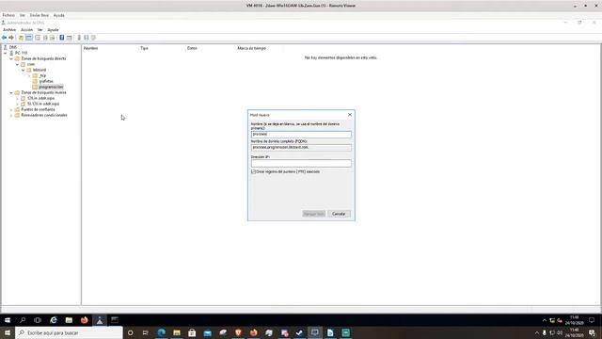Click the host Windows Start button

click(8, 332)
